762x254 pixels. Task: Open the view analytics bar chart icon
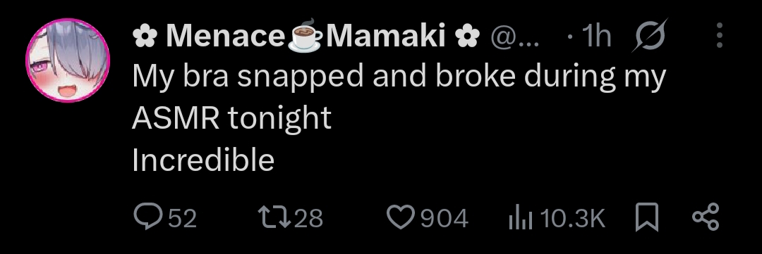[521, 218]
